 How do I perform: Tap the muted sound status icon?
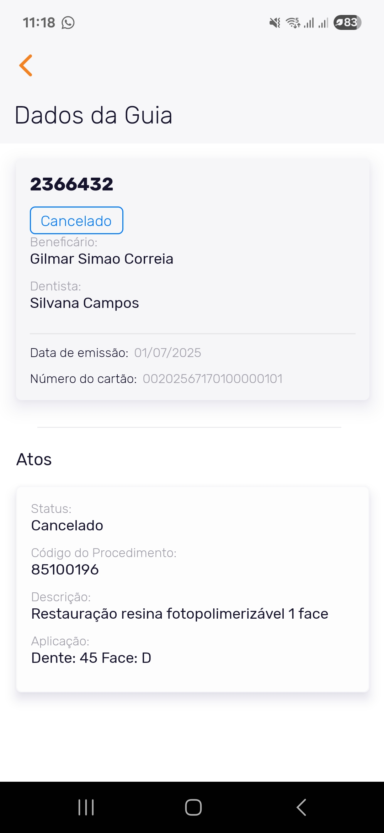pyautogui.click(x=274, y=23)
